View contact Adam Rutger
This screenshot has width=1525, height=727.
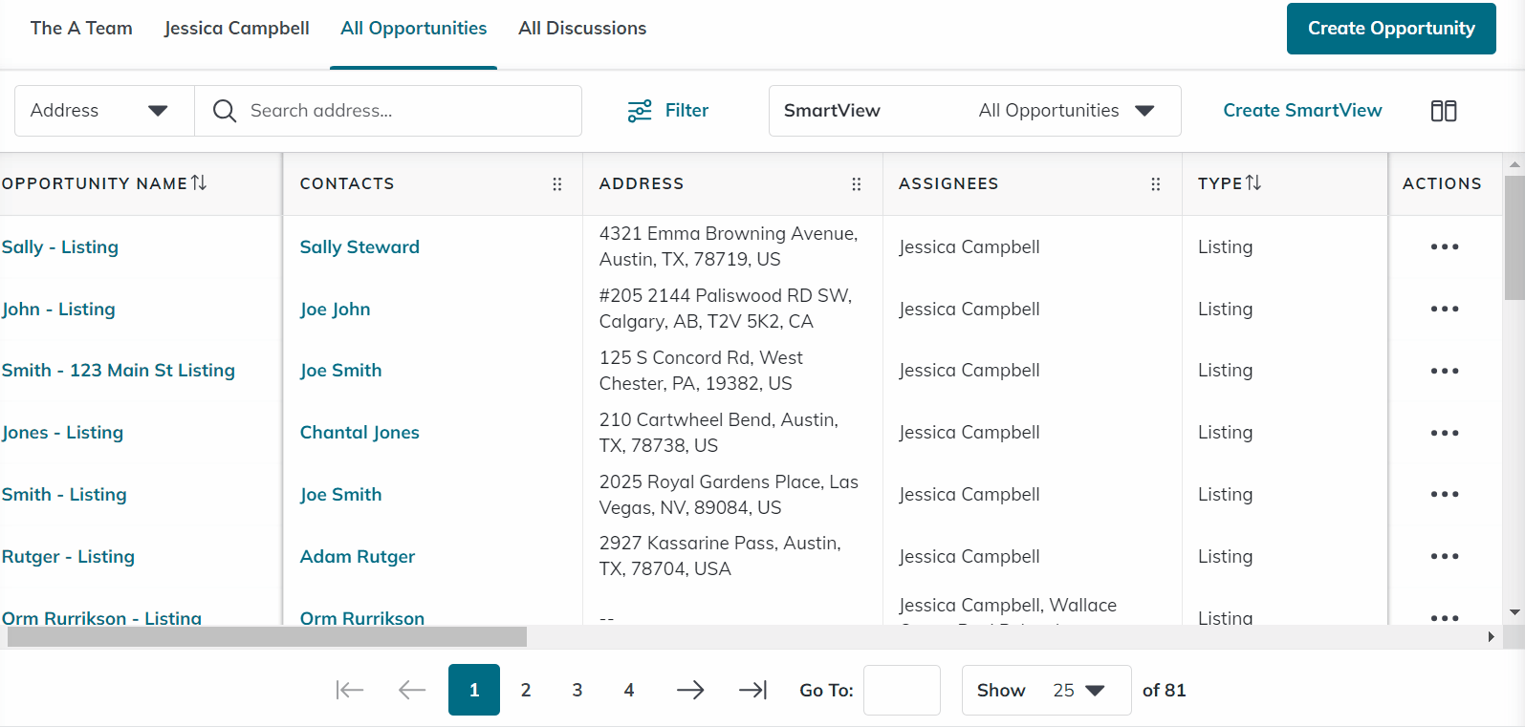[x=358, y=557]
